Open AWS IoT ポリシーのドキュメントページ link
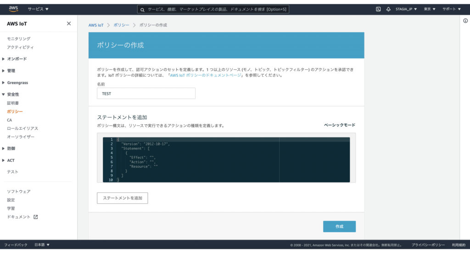The image size is (470, 257). coord(206,75)
